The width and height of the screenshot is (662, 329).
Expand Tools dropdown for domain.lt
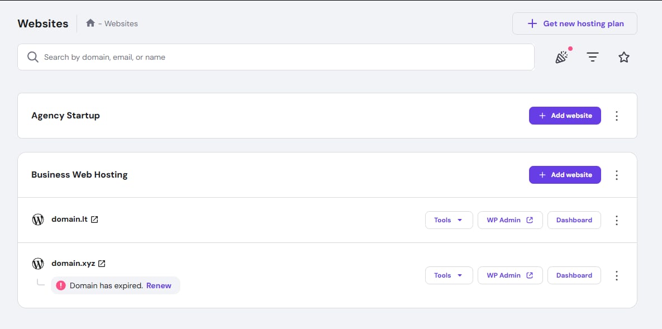point(449,220)
